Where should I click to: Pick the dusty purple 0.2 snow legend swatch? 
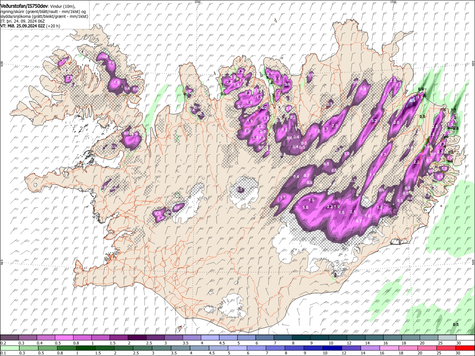coord(9,338)
